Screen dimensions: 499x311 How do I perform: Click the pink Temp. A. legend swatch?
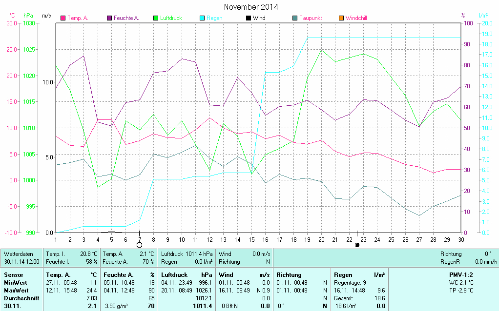coord(63,19)
